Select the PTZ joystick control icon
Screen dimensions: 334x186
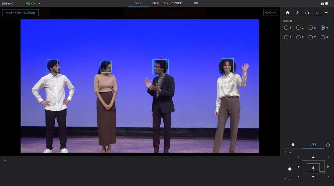coord(292,145)
